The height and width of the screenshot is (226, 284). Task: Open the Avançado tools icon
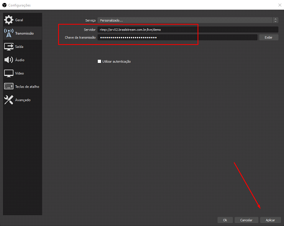pos(8,100)
